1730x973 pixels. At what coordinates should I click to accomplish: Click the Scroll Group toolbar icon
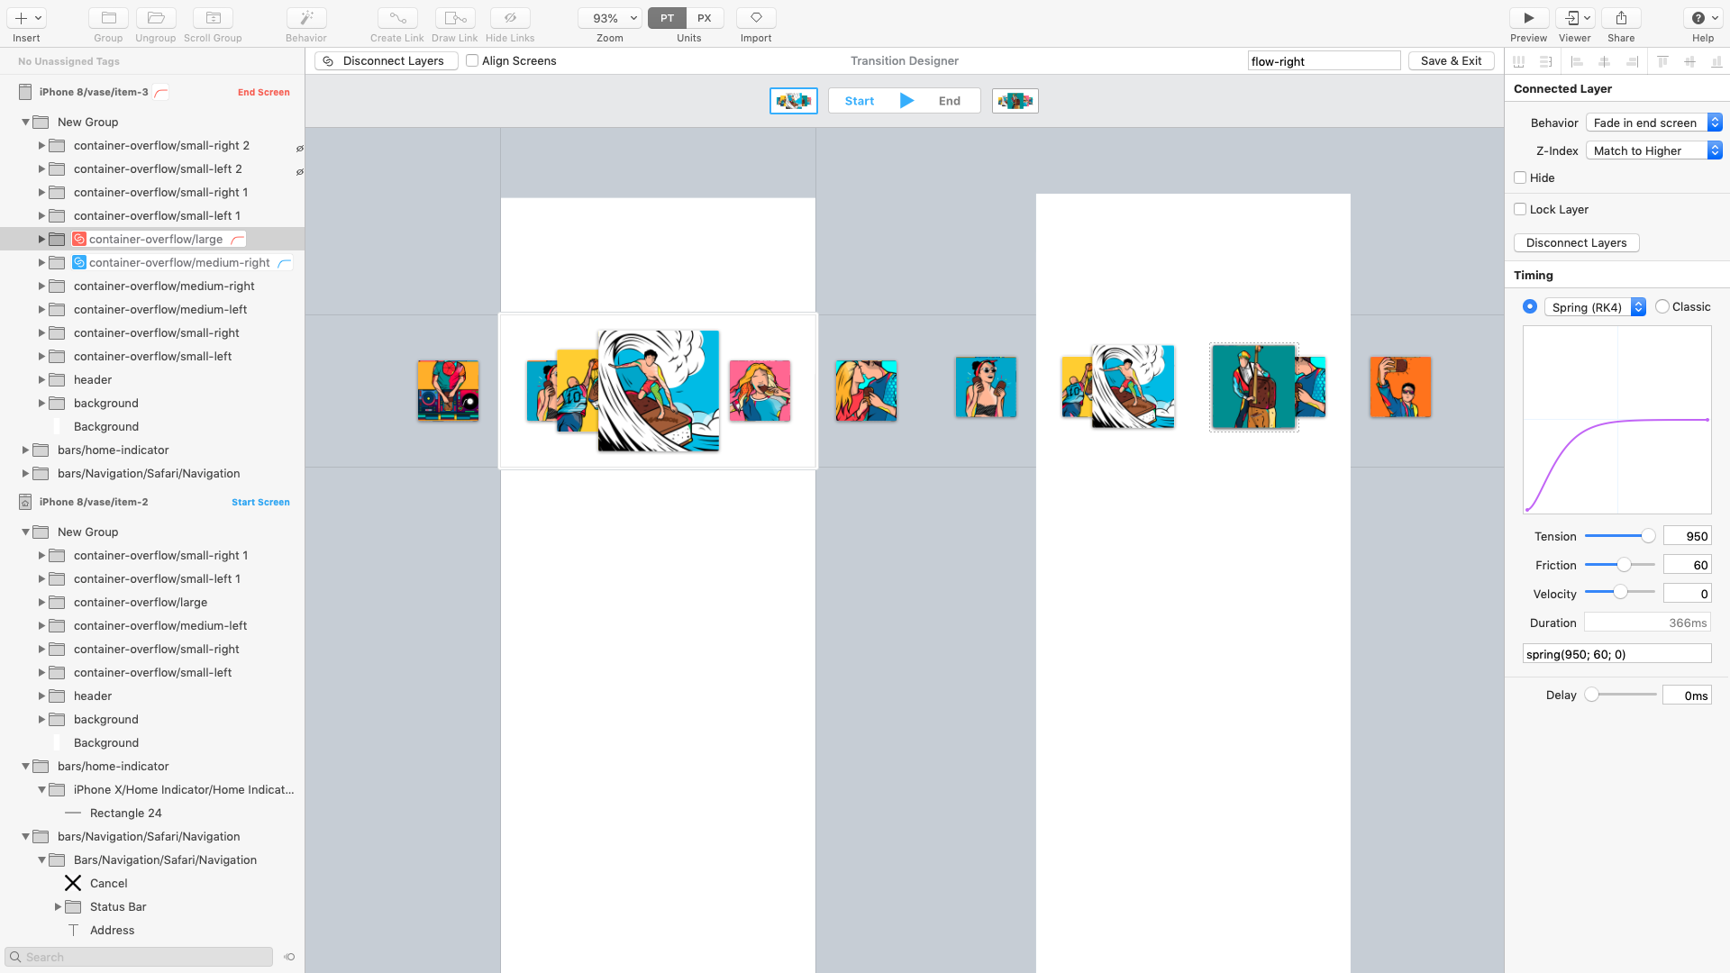click(213, 18)
